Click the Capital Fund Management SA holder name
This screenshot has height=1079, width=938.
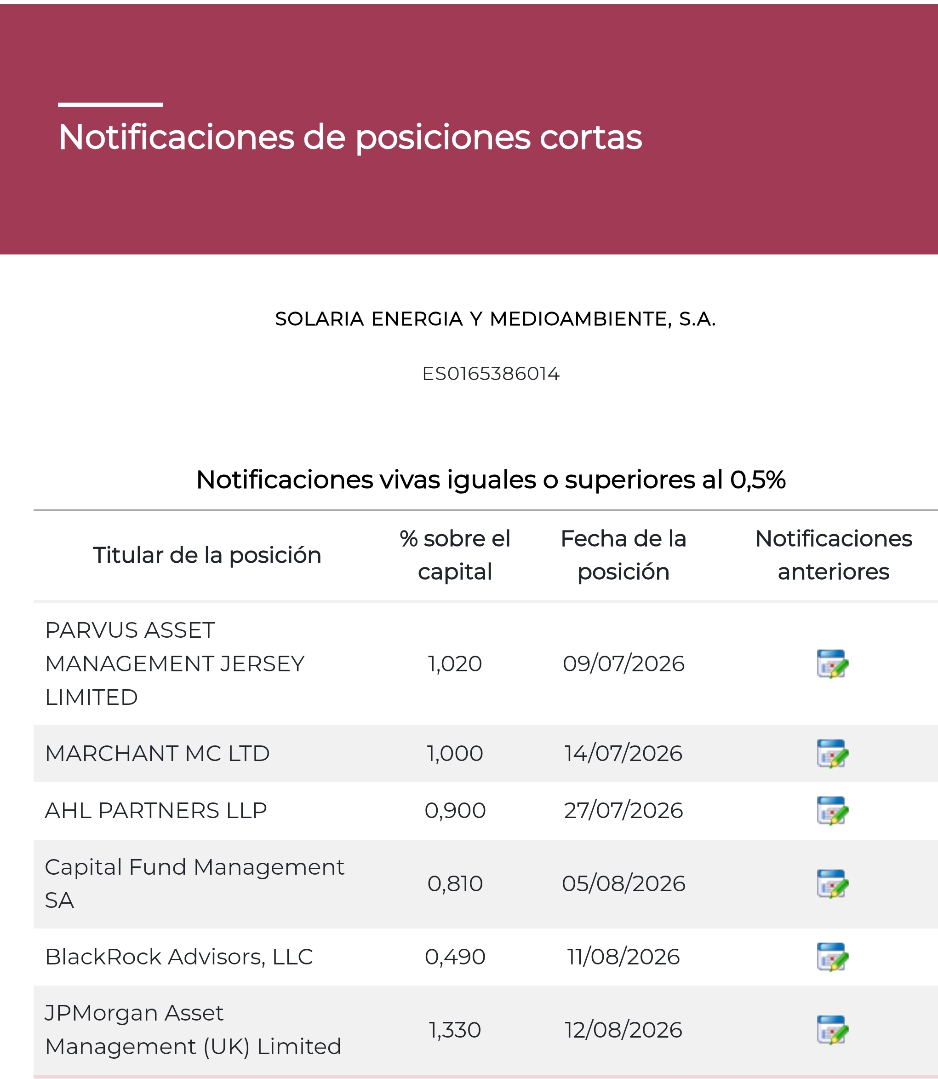point(194,883)
